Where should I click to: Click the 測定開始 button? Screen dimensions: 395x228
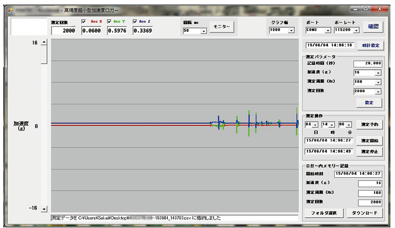[369, 140]
